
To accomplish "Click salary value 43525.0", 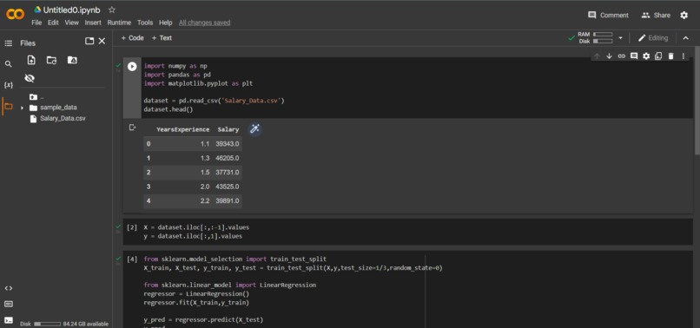I will click(x=228, y=187).
